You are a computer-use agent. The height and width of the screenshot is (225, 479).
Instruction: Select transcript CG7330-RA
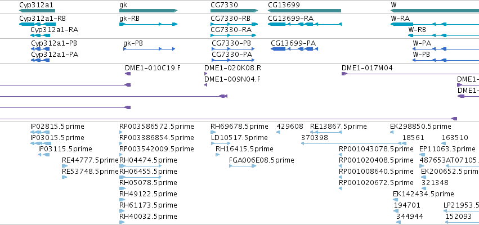233,35
